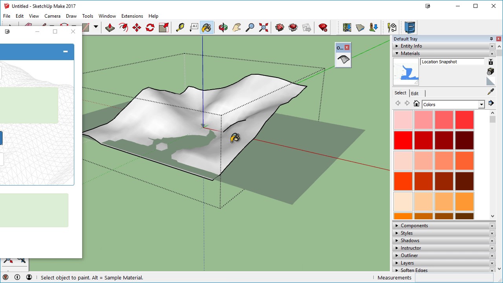Select the Follow Me tool icon

pos(123,28)
